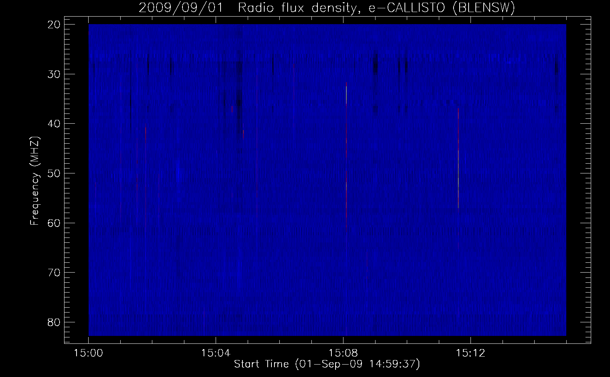
Task: Click the time tick label 15:08
Action: 343,353
